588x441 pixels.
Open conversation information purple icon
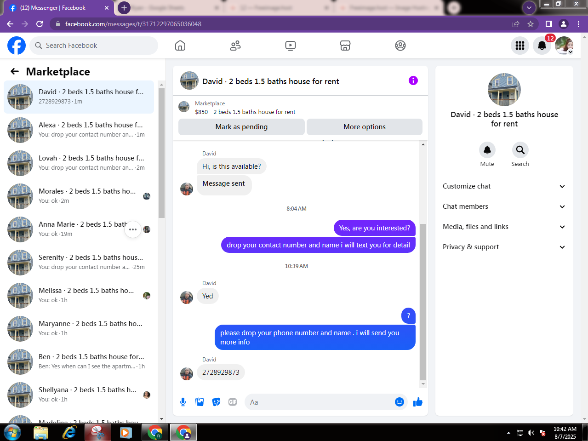(x=413, y=80)
